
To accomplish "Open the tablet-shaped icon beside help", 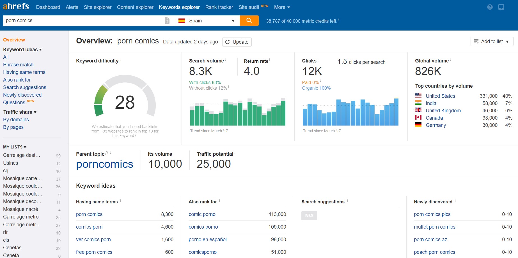I will coord(501,7).
